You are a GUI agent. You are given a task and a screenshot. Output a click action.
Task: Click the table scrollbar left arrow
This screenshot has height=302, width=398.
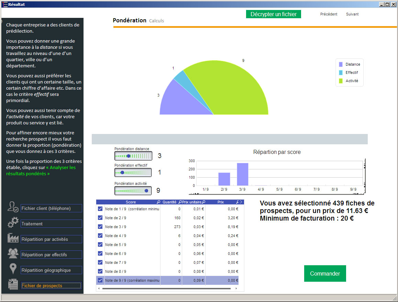point(99,289)
